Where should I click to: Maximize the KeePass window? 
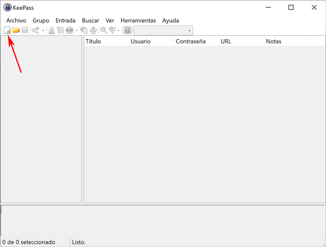coord(291,8)
